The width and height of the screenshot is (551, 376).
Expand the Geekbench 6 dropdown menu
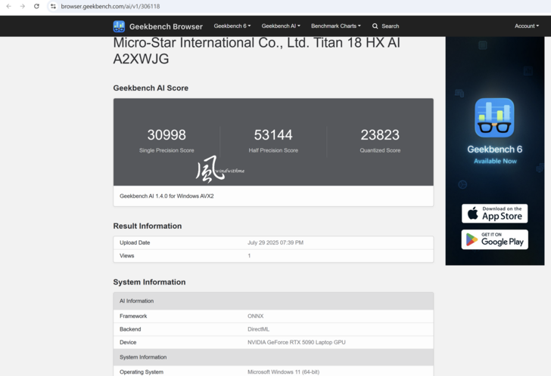[232, 26]
